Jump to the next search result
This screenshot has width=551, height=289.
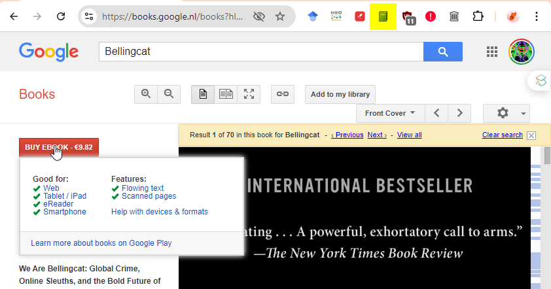tap(377, 135)
